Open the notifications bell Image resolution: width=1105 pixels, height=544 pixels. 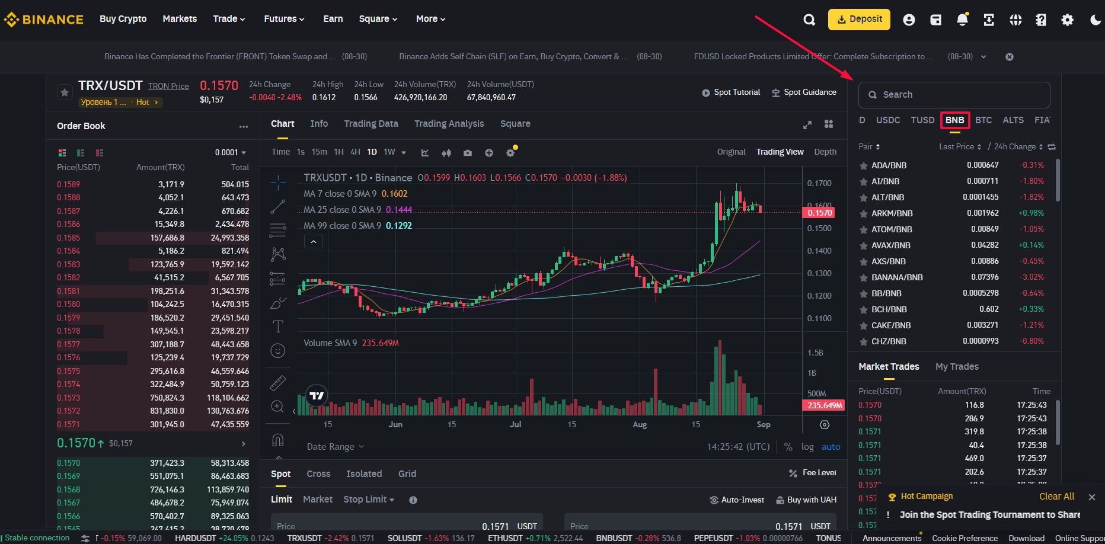coord(963,20)
